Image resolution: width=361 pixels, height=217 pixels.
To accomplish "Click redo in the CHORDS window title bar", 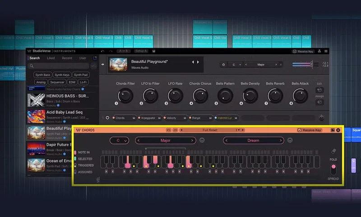I will pos(175,130).
